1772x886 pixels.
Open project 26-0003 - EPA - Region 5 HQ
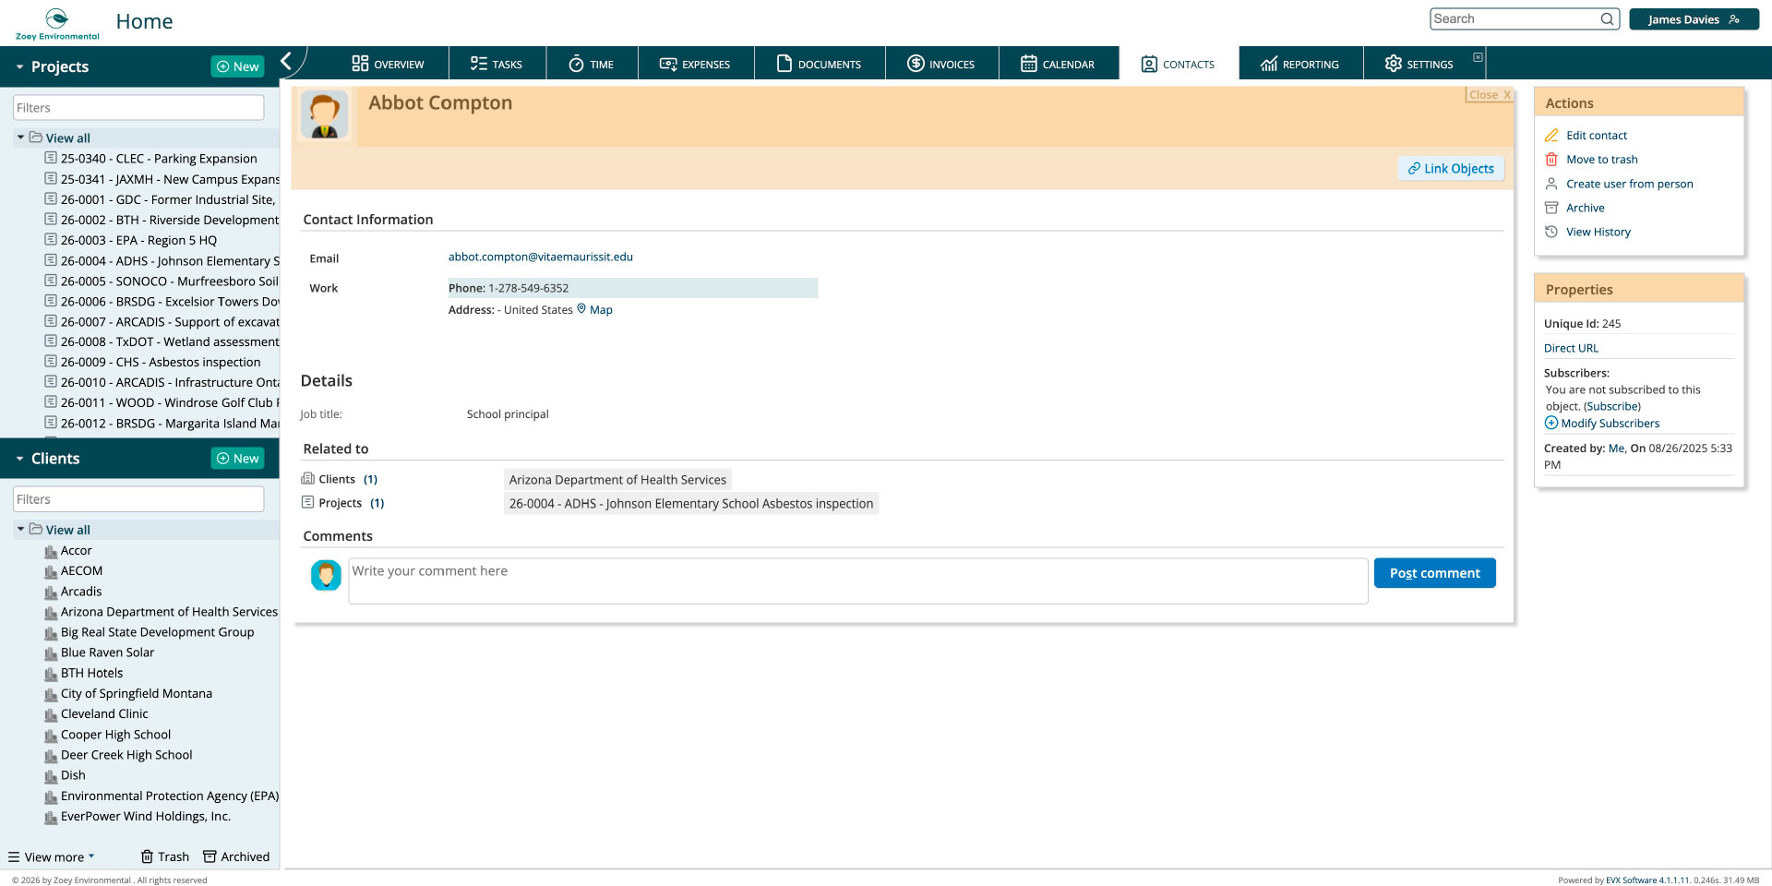[138, 240]
